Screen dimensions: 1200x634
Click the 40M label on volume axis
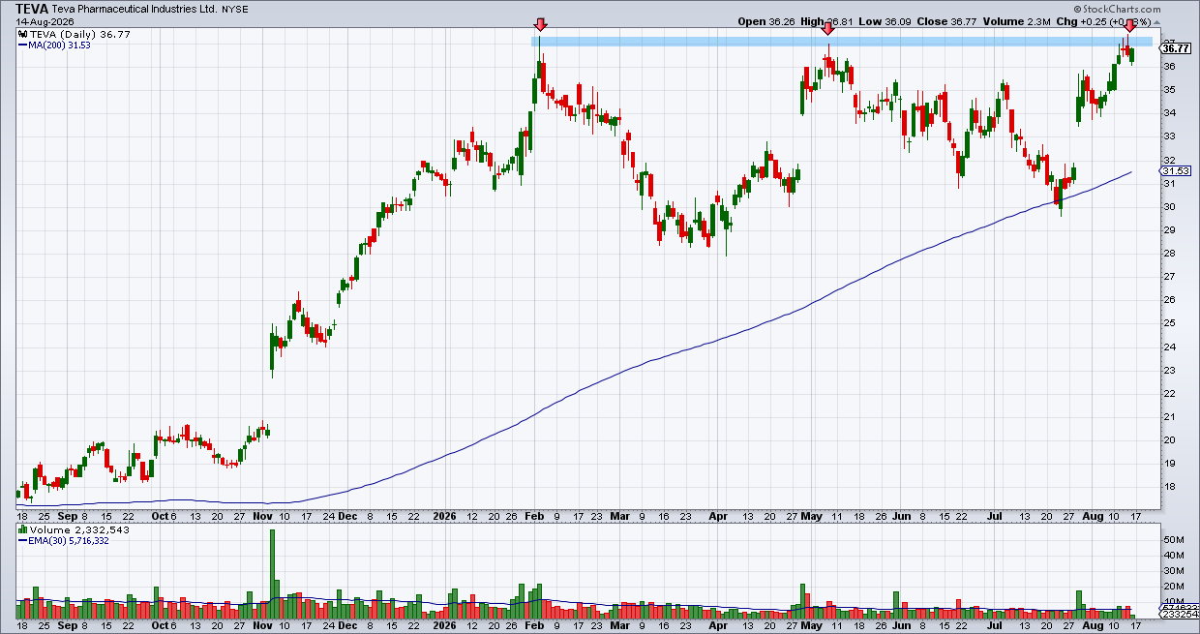[1172, 556]
